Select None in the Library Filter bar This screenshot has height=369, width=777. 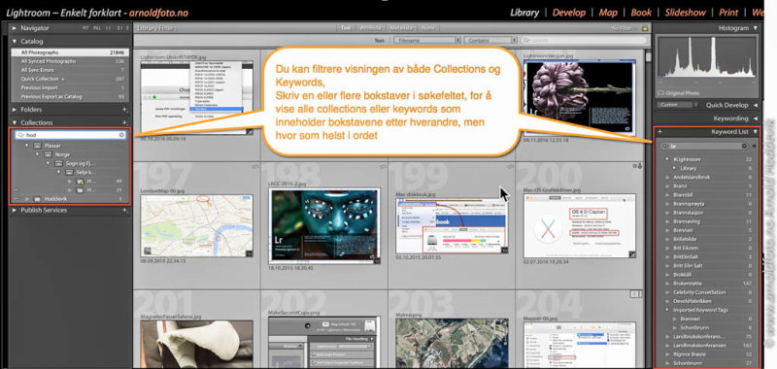(x=428, y=28)
